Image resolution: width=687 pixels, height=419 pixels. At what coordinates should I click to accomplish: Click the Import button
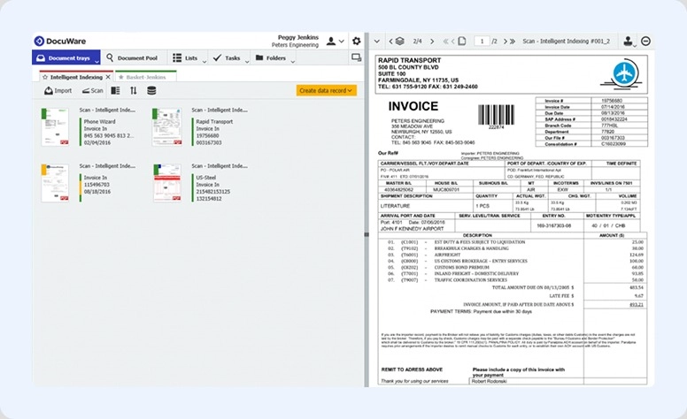click(x=58, y=90)
